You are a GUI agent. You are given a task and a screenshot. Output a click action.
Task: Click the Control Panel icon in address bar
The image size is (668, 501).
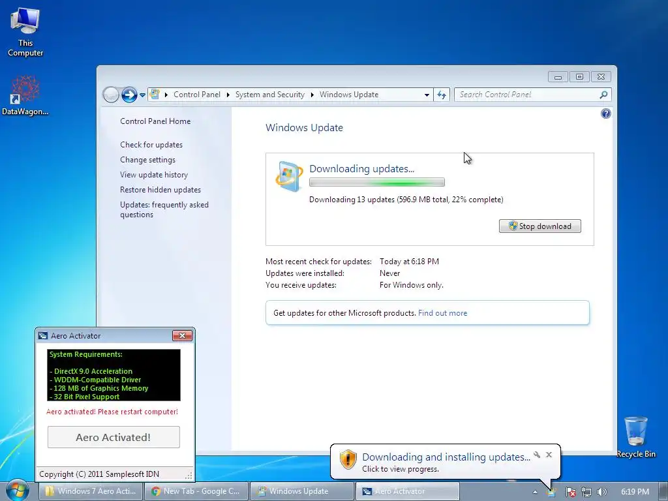155,94
